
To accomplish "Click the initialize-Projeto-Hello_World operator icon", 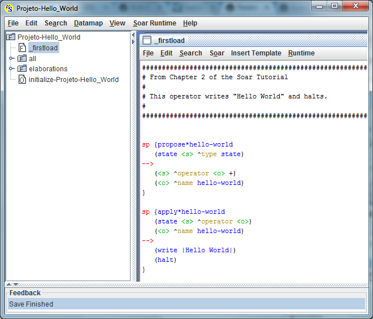I will 22,79.
